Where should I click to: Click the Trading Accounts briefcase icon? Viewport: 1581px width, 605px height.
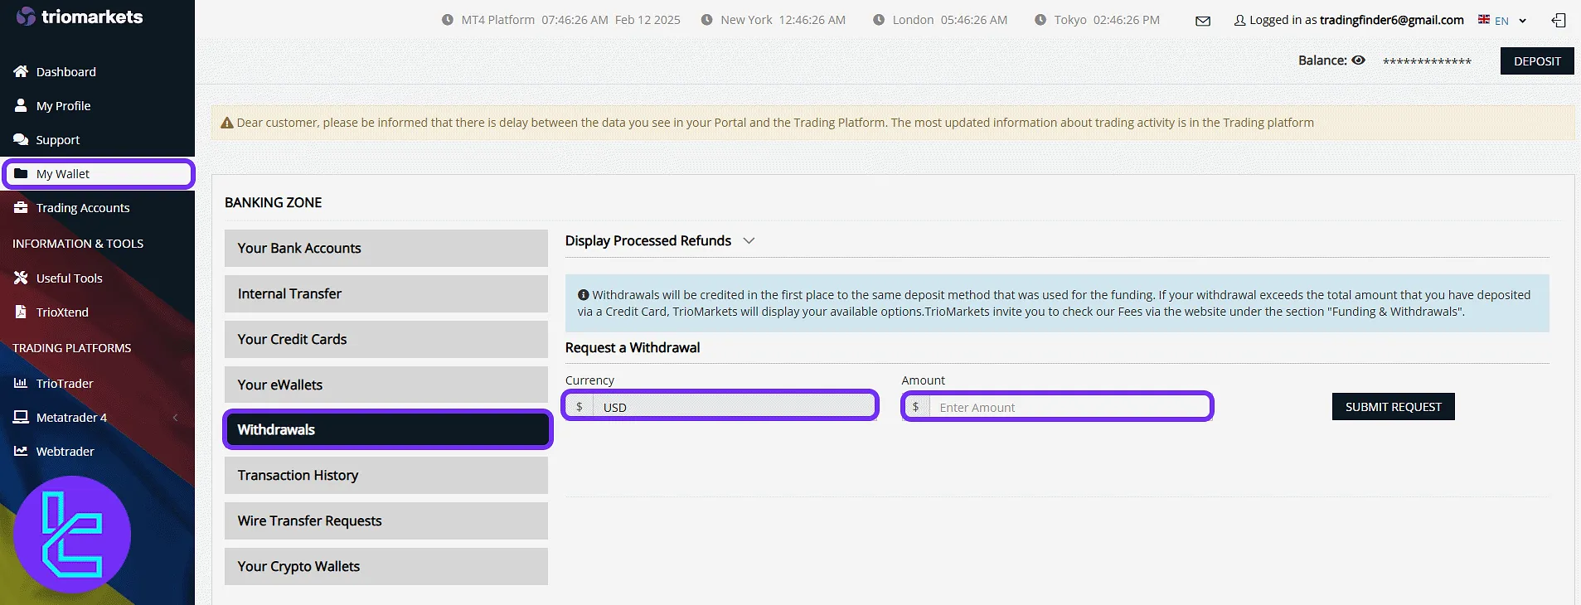[21, 207]
